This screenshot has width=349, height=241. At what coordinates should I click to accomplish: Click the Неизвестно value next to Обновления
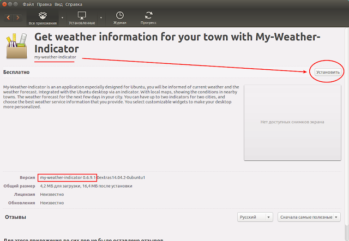click(52, 203)
